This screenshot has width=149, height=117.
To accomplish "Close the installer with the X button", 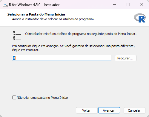I will [142, 4].
